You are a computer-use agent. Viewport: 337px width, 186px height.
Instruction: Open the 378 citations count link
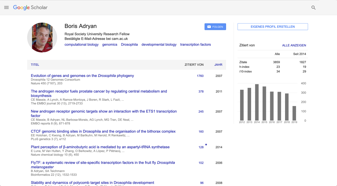click(201, 91)
